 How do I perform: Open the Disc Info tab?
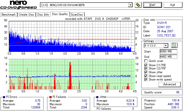point(43,15)
